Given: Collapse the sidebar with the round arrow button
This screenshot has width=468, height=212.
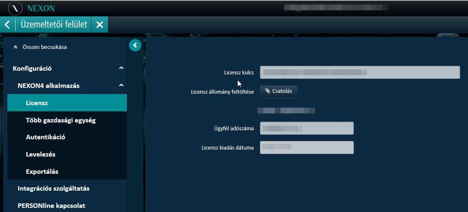Looking at the screenshot, I should 135,45.
